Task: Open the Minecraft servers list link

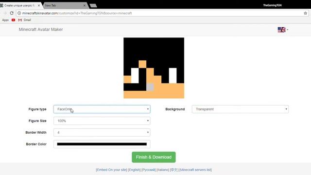Action: click(195, 170)
